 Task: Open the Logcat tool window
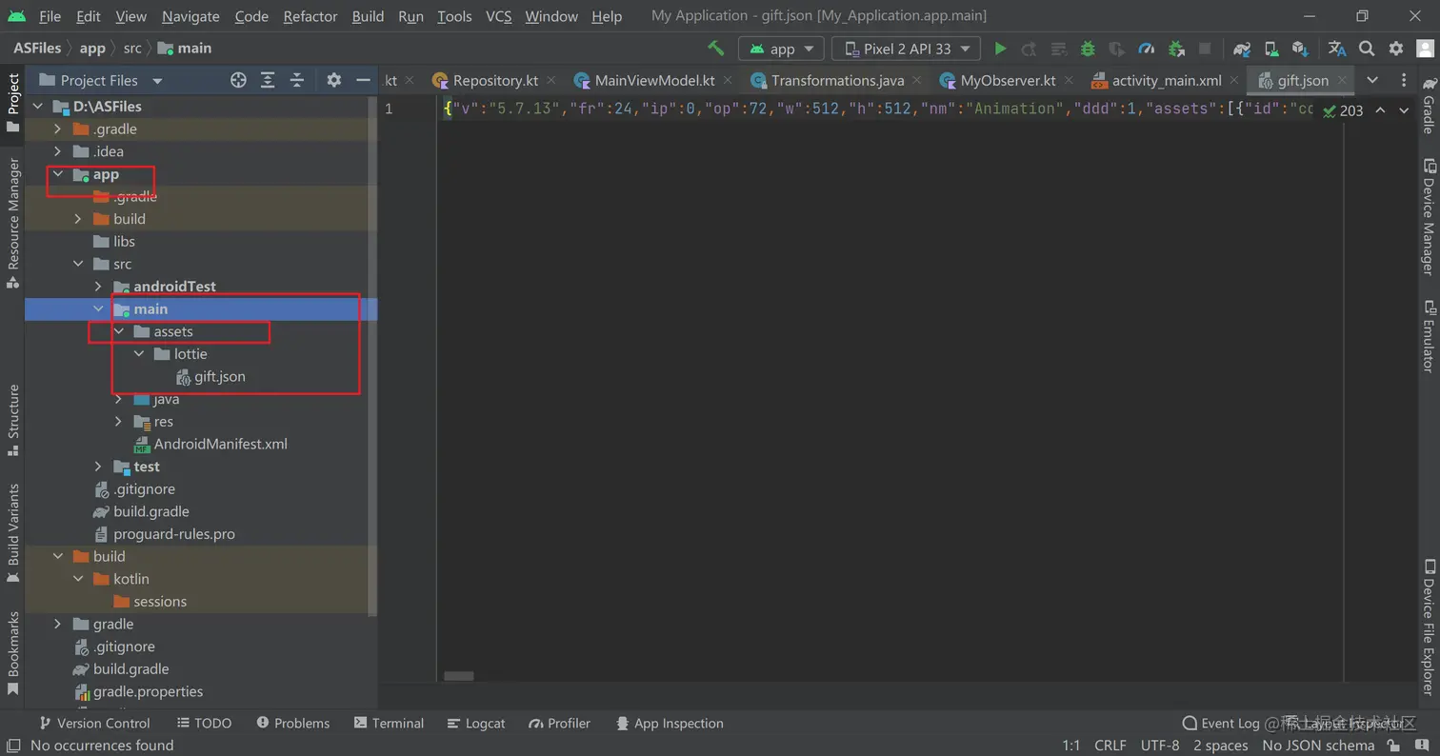point(475,724)
